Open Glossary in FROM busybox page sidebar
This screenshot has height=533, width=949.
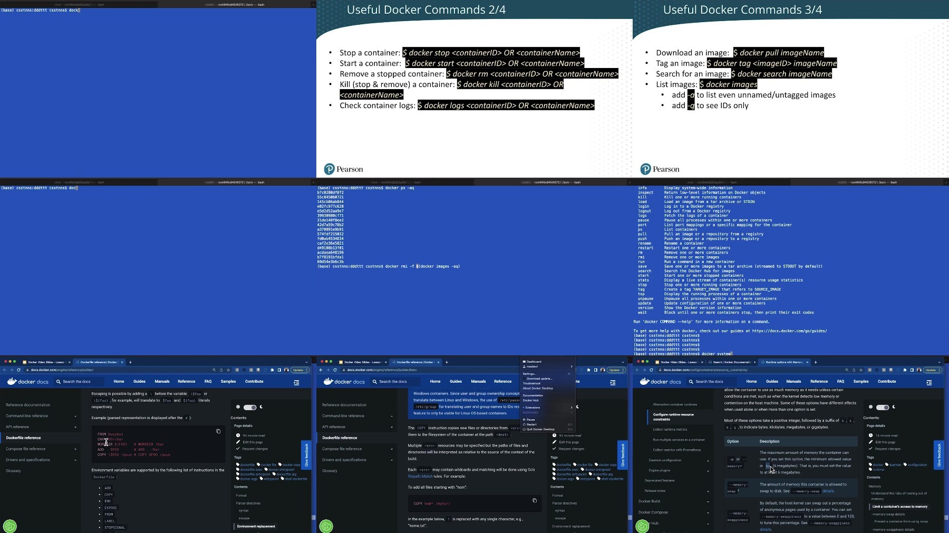[x=13, y=471]
